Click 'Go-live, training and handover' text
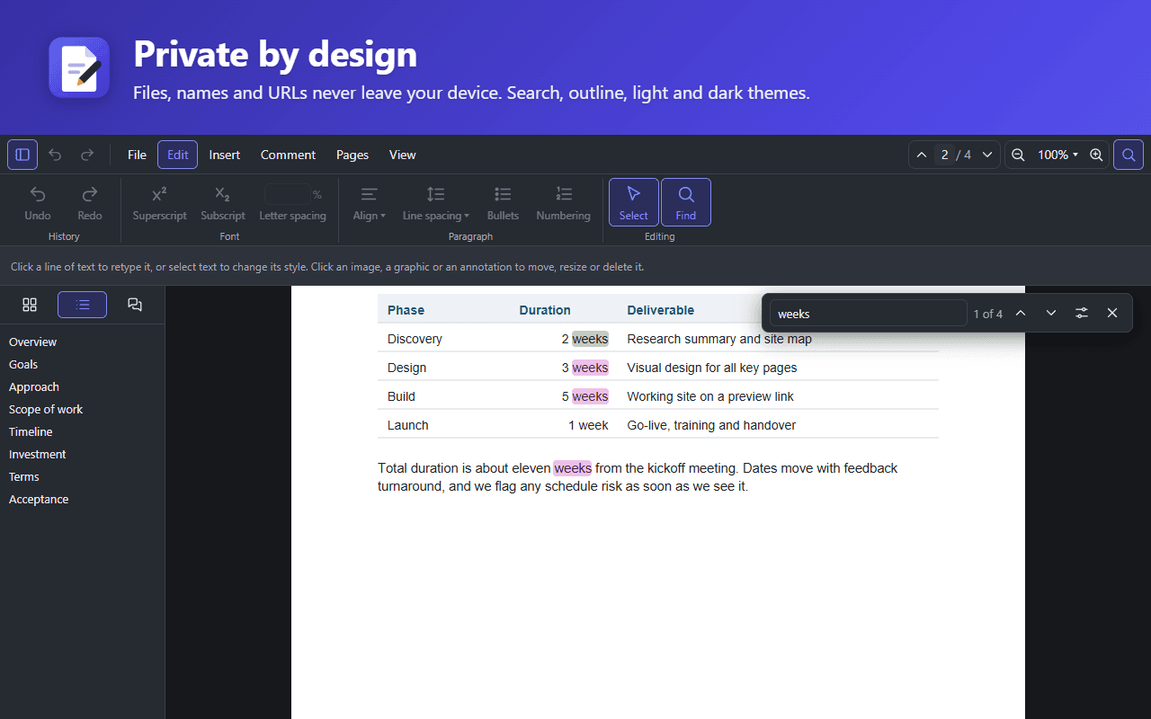Screen dimensions: 1151x719 pyautogui.click(x=711, y=425)
